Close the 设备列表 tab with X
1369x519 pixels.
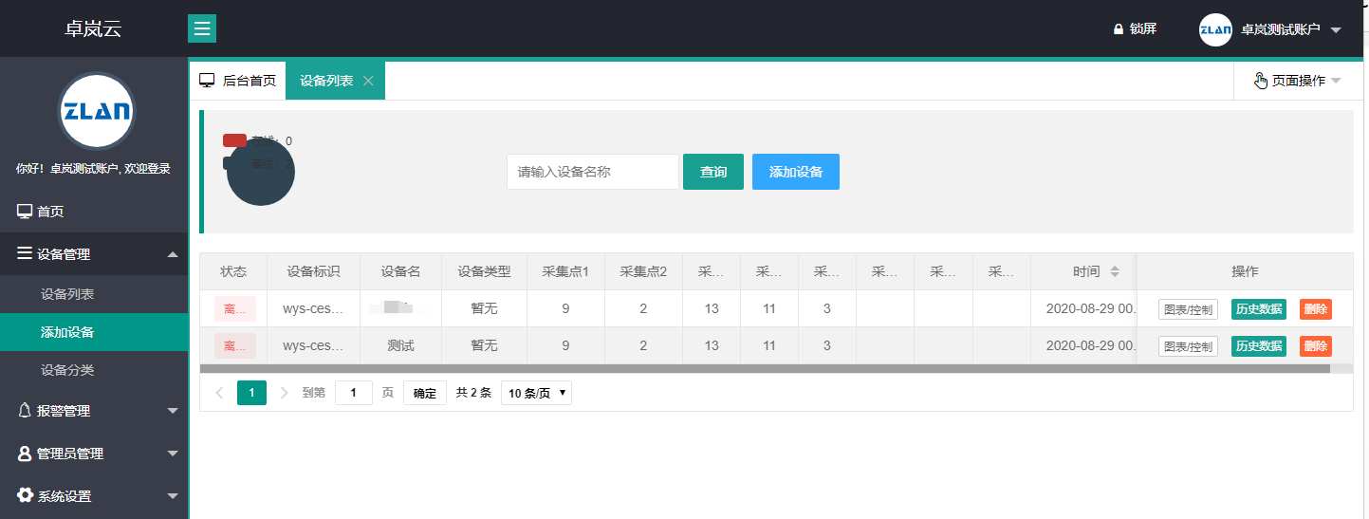(x=368, y=81)
